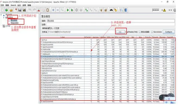Click the Toggle enable/disable toolbar icon
Screen dimensions: 178x105
62,10
